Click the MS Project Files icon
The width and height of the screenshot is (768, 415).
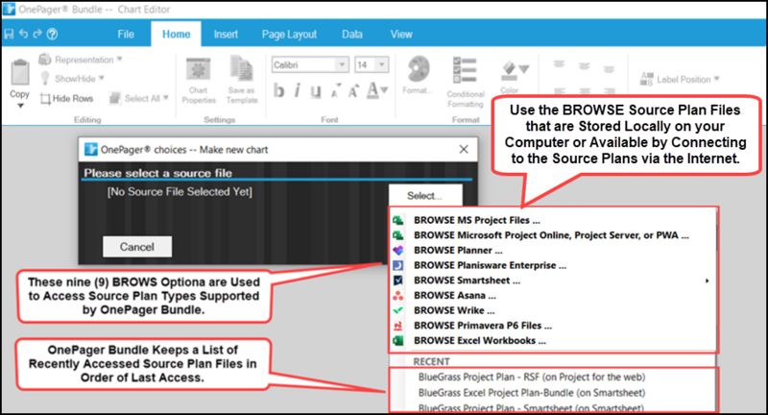[x=398, y=221]
